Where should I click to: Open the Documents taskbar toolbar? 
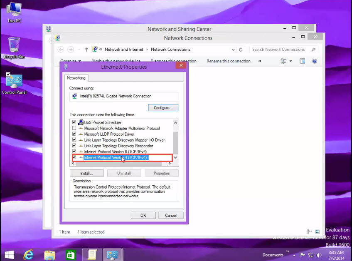click(x=273, y=255)
